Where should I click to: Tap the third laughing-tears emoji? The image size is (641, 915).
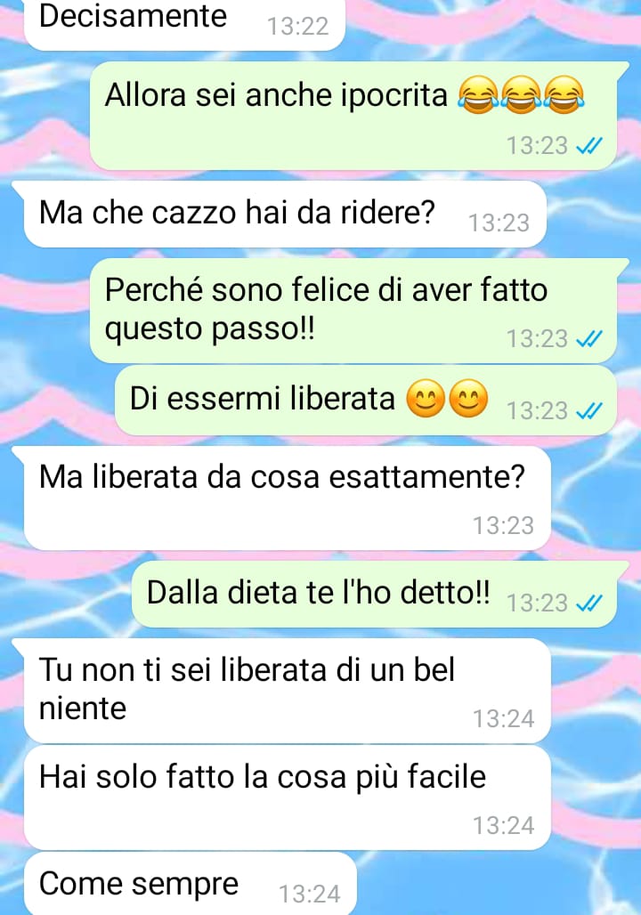coord(564,95)
